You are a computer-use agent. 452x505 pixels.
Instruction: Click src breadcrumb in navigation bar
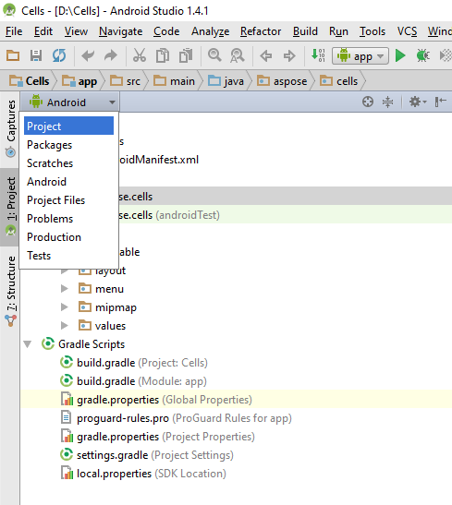coord(125,81)
